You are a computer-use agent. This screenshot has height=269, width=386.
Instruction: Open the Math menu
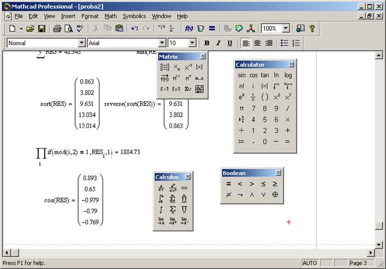point(111,16)
